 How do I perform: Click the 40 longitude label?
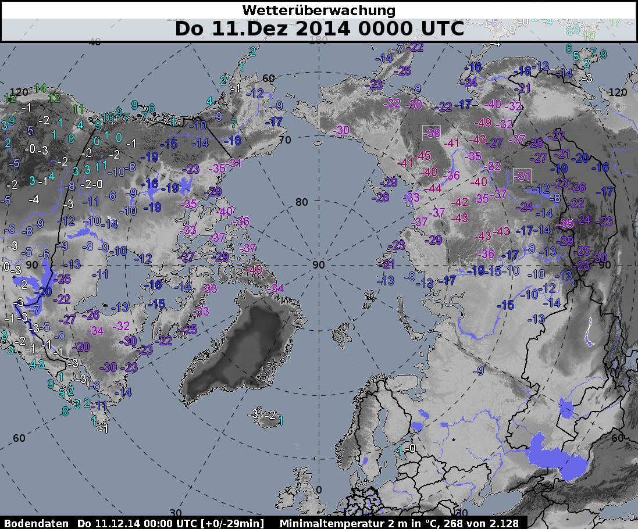click(95, 41)
